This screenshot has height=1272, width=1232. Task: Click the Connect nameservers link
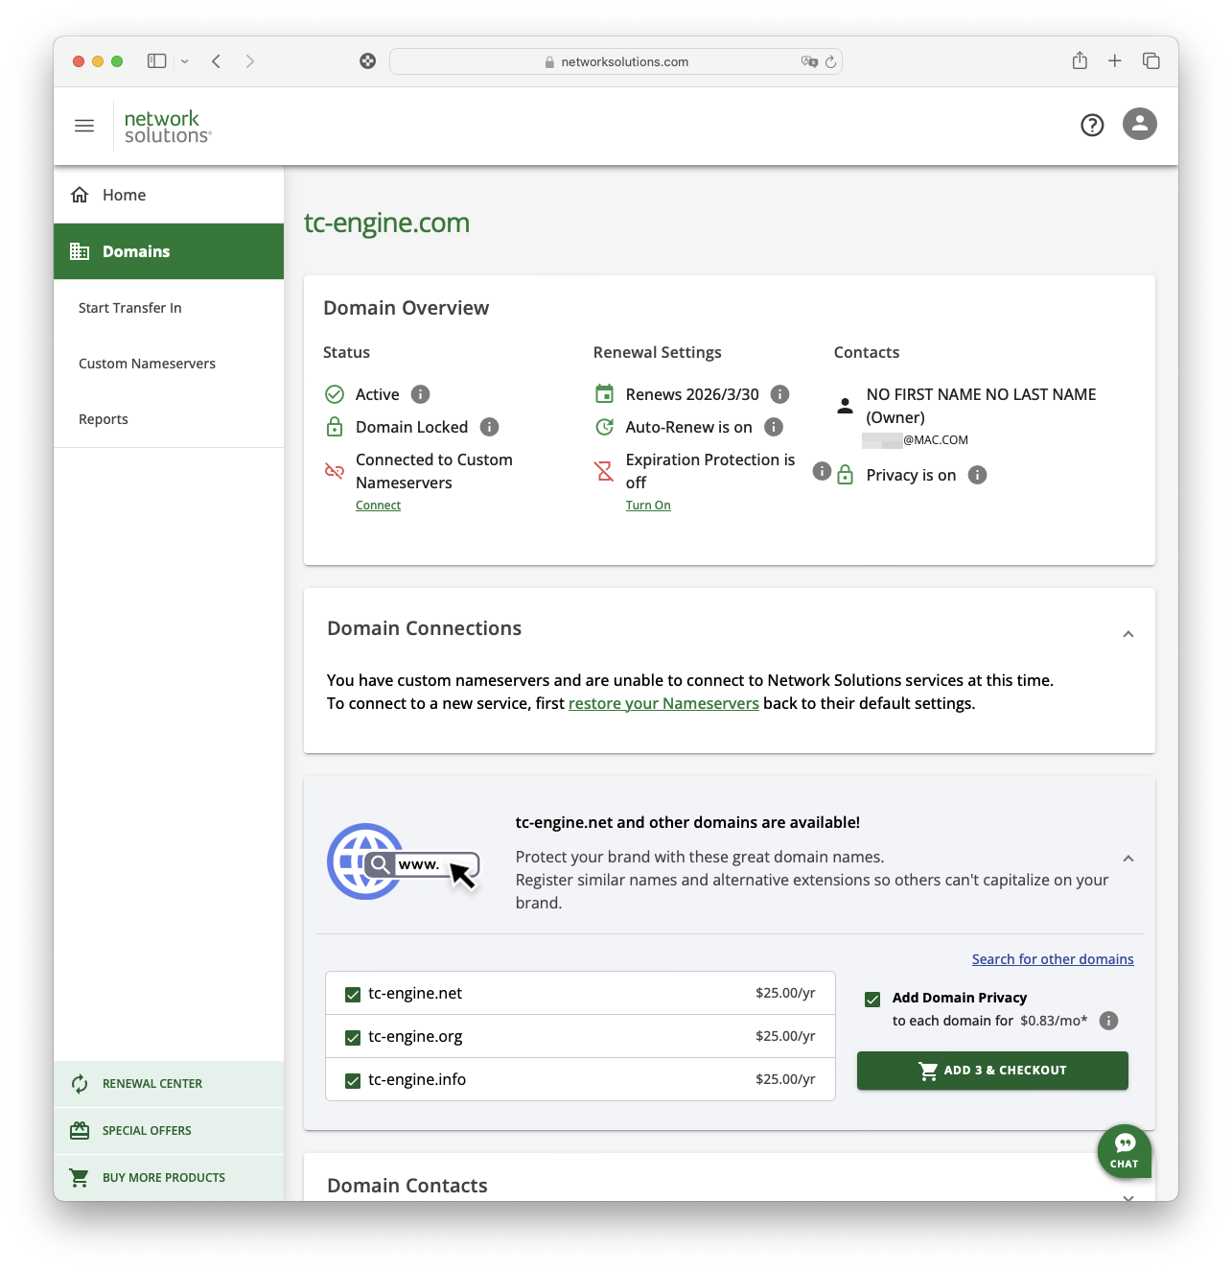378,506
